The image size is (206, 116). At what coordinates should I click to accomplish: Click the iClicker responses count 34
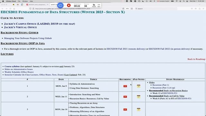tap(86, 6)
